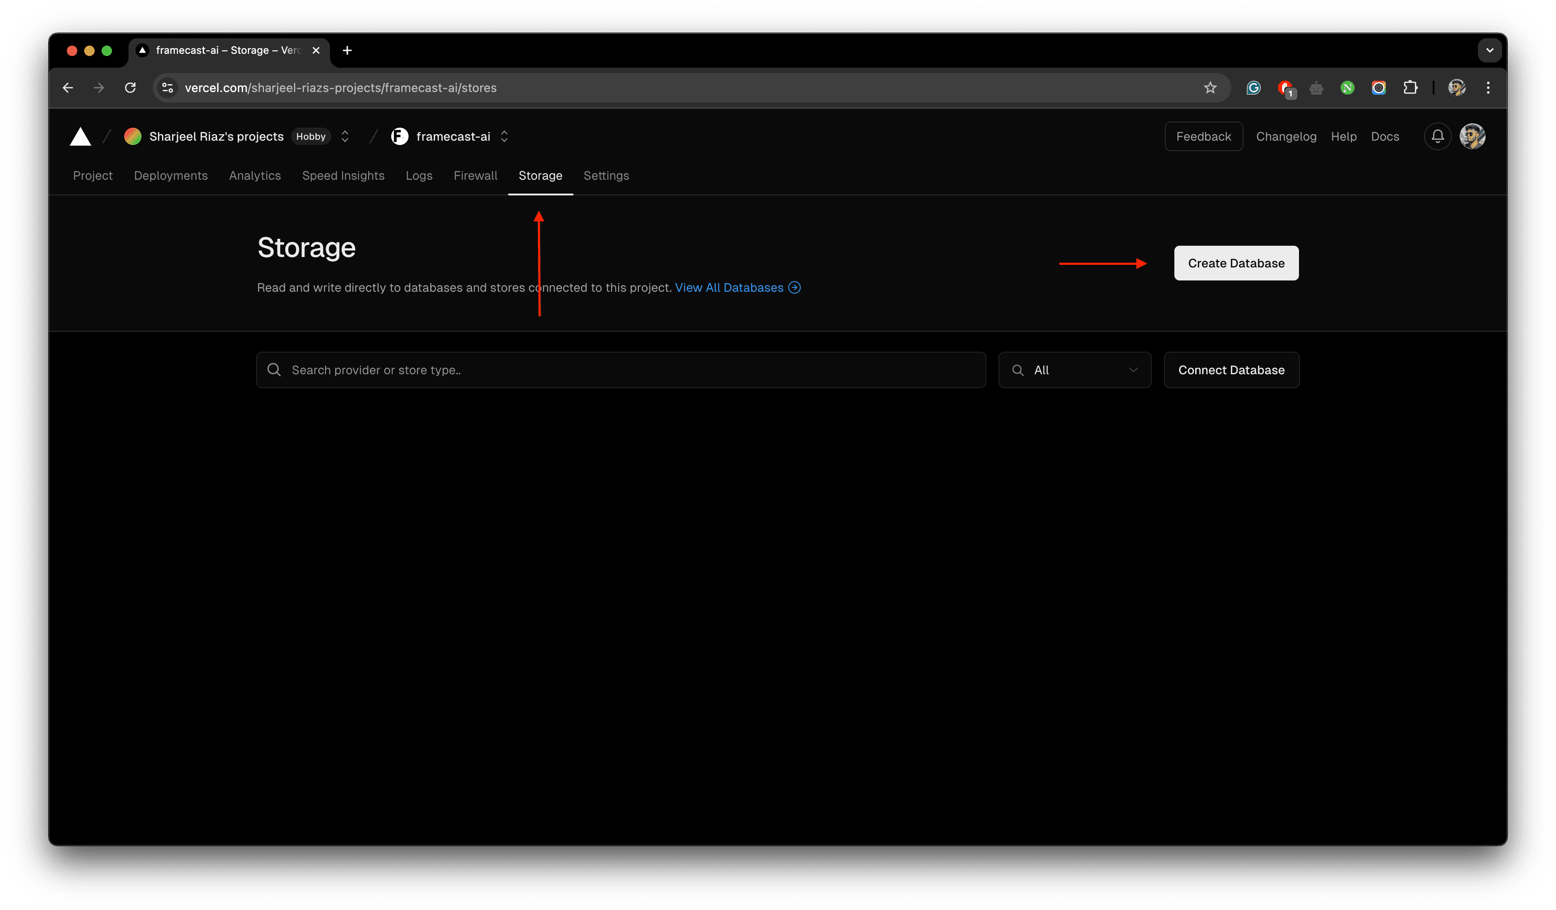Open the notifications bell

click(x=1437, y=136)
